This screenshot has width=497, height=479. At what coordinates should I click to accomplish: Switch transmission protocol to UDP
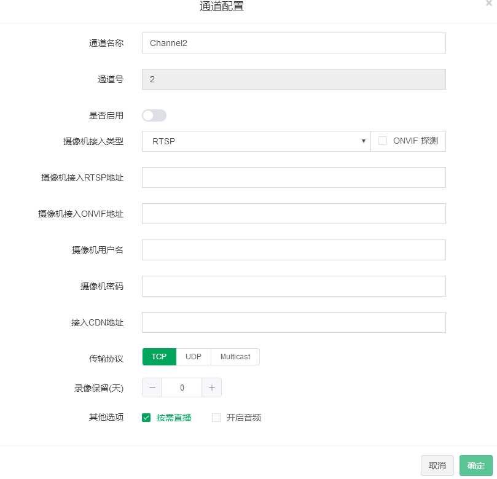[x=194, y=357]
